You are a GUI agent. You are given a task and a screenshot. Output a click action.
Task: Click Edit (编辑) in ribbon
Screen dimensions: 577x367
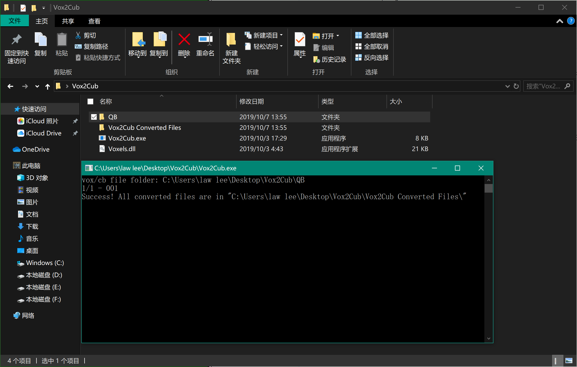point(324,48)
